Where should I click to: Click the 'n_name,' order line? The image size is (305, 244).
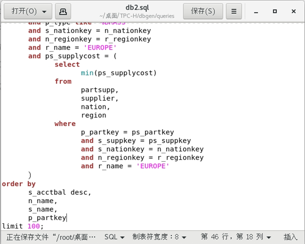43,201
